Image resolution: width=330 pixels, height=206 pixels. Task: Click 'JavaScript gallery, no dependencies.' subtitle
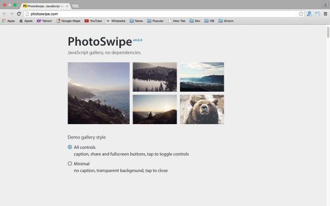tap(105, 53)
